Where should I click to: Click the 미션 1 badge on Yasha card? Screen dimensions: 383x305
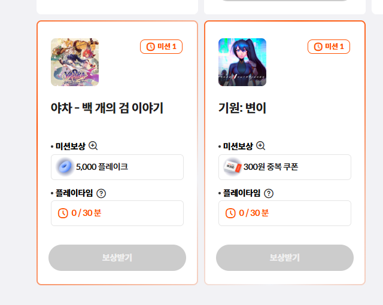[x=161, y=47]
